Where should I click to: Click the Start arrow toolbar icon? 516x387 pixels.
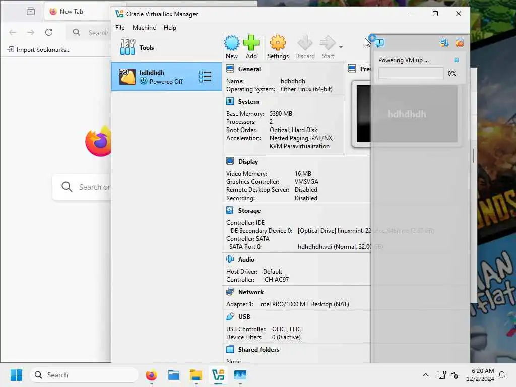click(328, 43)
